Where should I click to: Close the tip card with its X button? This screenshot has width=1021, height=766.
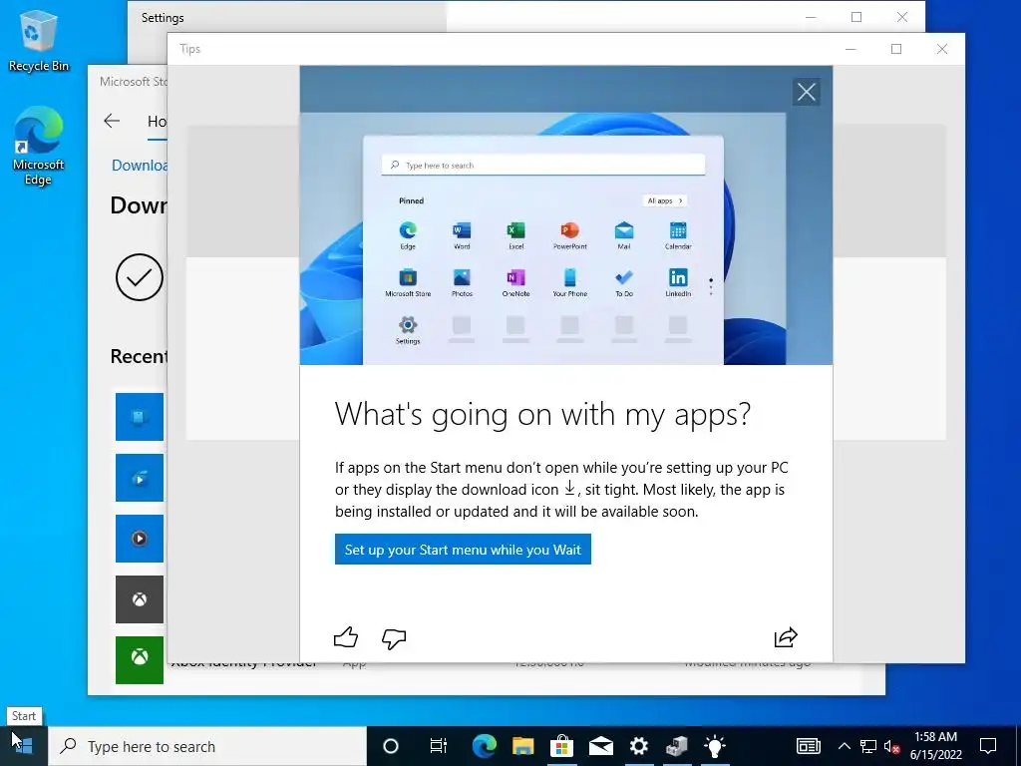point(806,92)
